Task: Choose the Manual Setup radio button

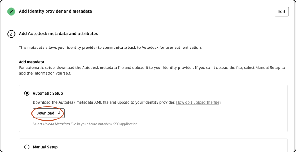Action: (27, 147)
